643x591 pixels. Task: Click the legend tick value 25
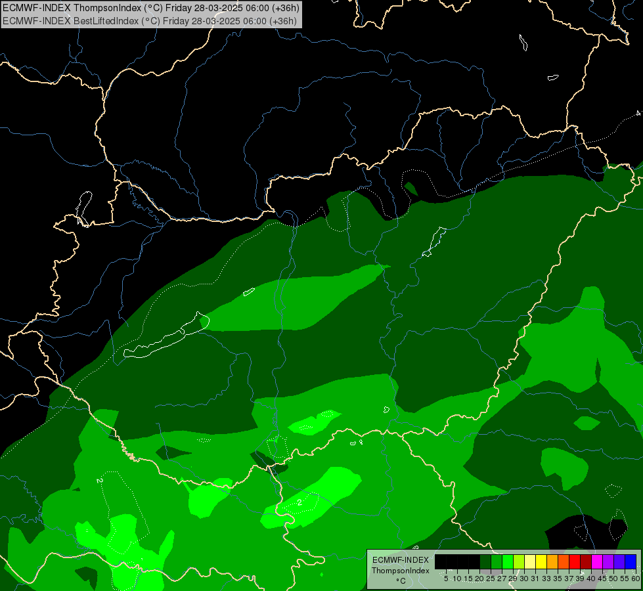pyautogui.click(x=491, y=579)
